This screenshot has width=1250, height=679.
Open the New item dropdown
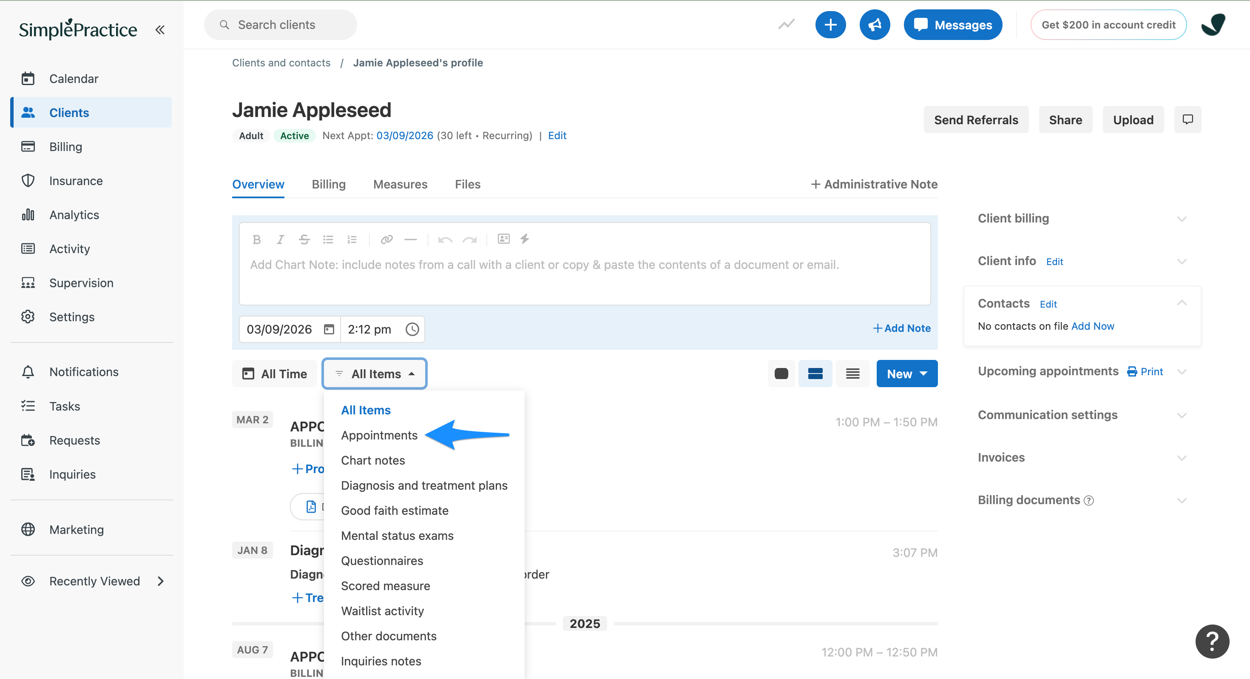[x=906, y=374]
